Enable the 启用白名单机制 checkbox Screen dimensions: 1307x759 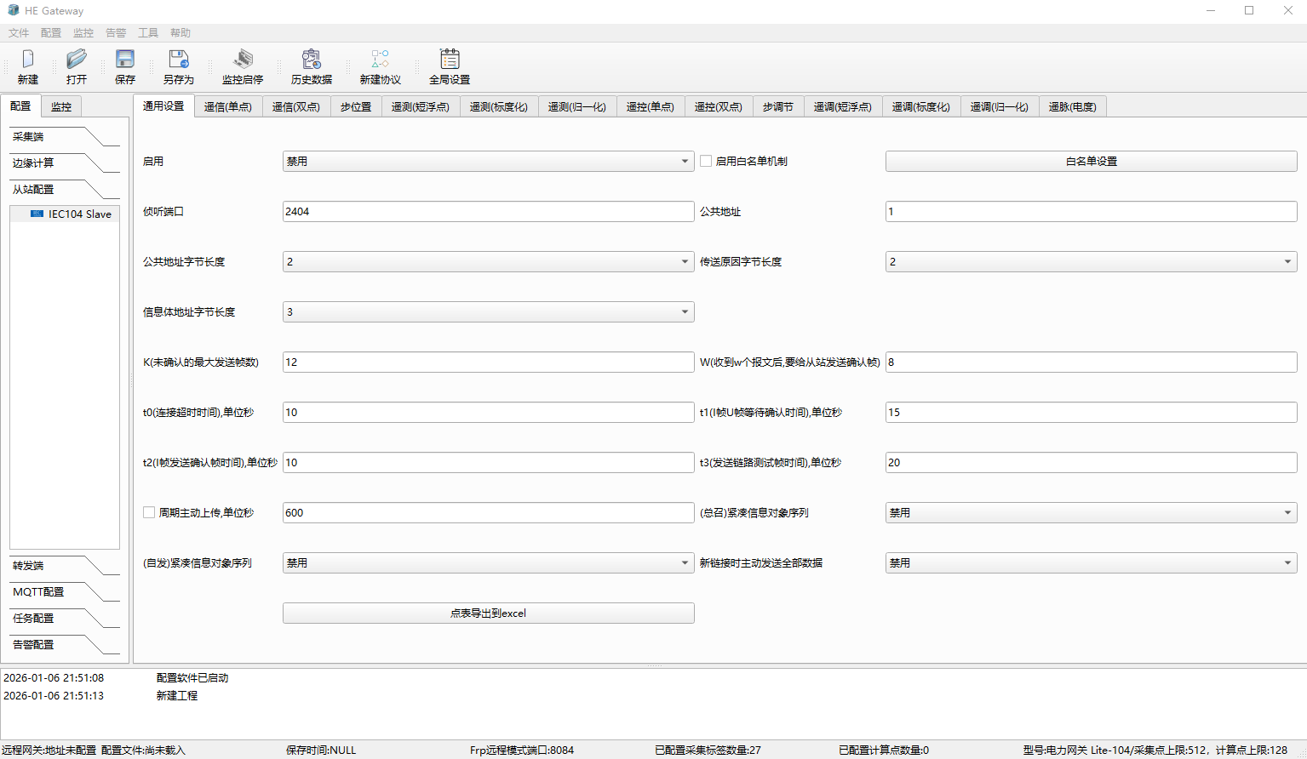click(x=706, y=161)
